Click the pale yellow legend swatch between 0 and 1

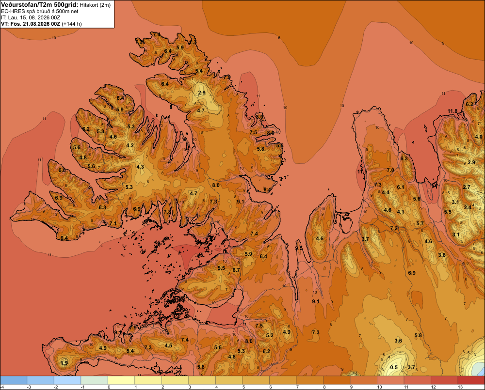(x=121, y=380)
